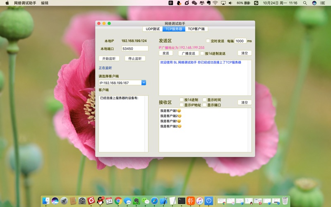Open Terminal from the dock
The image size is (331, 207).
tap(182, 201)
